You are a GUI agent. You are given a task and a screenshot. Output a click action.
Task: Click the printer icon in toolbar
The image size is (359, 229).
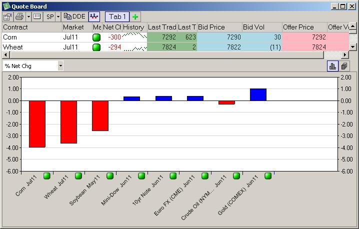(x=19, y=16)
